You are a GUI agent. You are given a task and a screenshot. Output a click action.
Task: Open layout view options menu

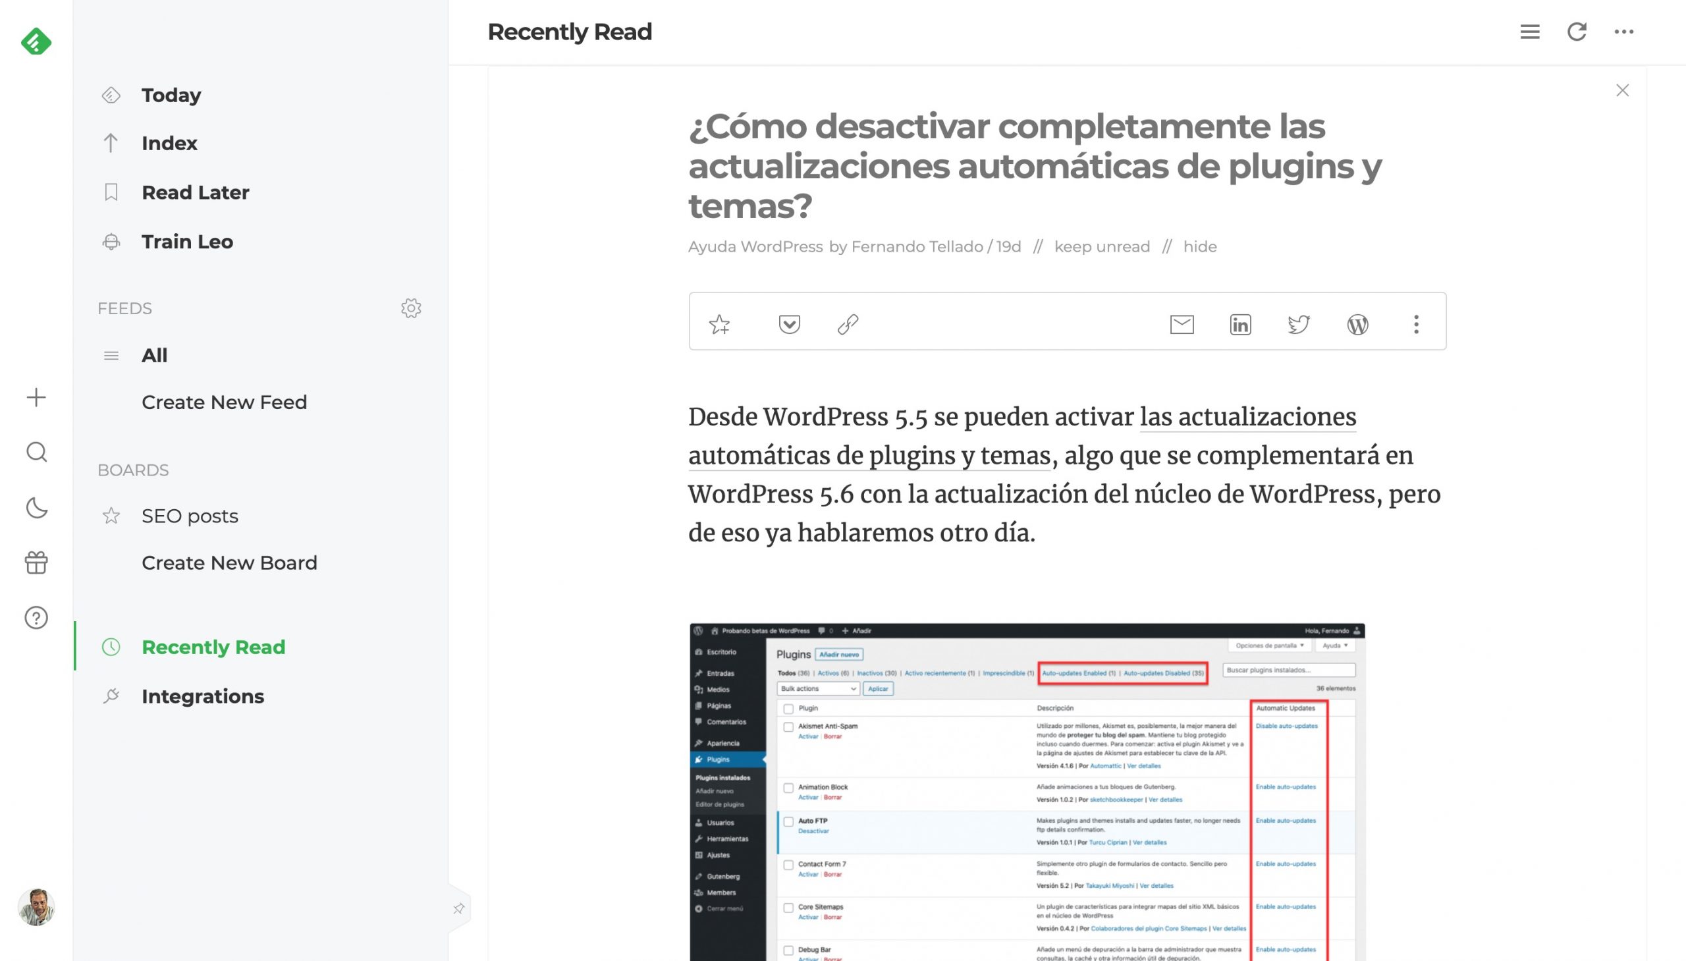pyautogui.click(x=1530, y=32)
